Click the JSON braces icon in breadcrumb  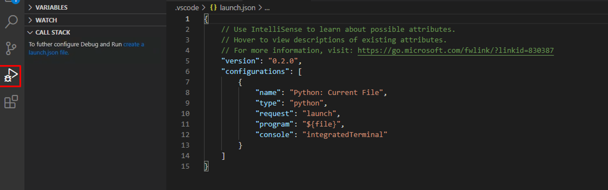[213, 7]
